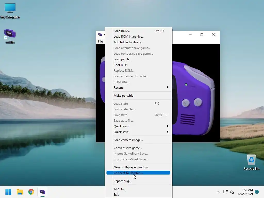
Task: Choose Make portable
Action: click(x=138, y=96)
